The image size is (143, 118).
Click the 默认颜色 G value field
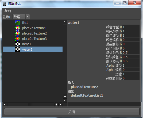131,57
